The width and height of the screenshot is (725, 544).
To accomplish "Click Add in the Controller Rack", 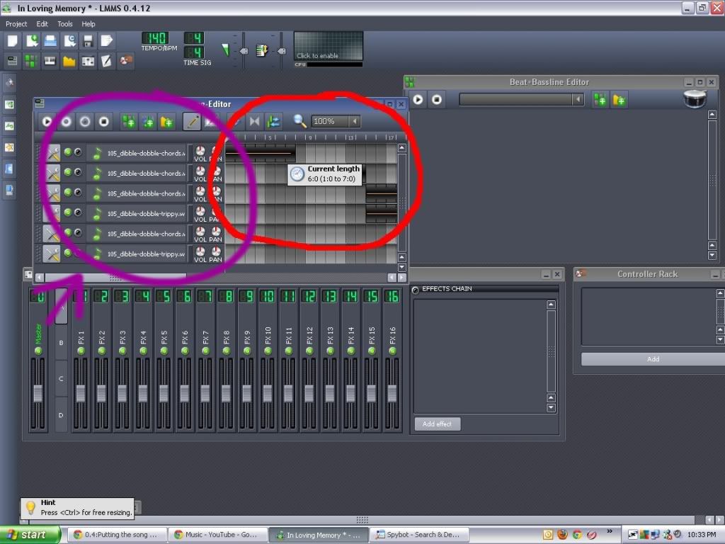I will [652, 359].
